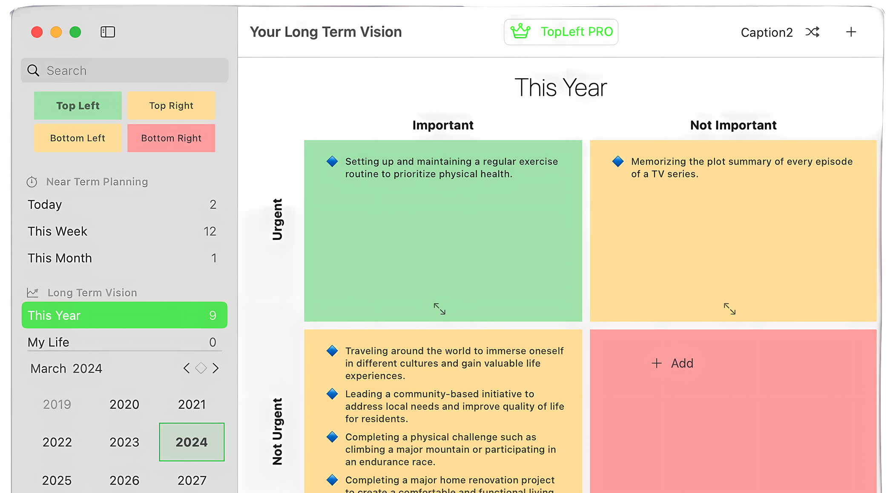Click Add in the red quadrant
This screenshot has width=890, height=493.
[x=673, y=363]
